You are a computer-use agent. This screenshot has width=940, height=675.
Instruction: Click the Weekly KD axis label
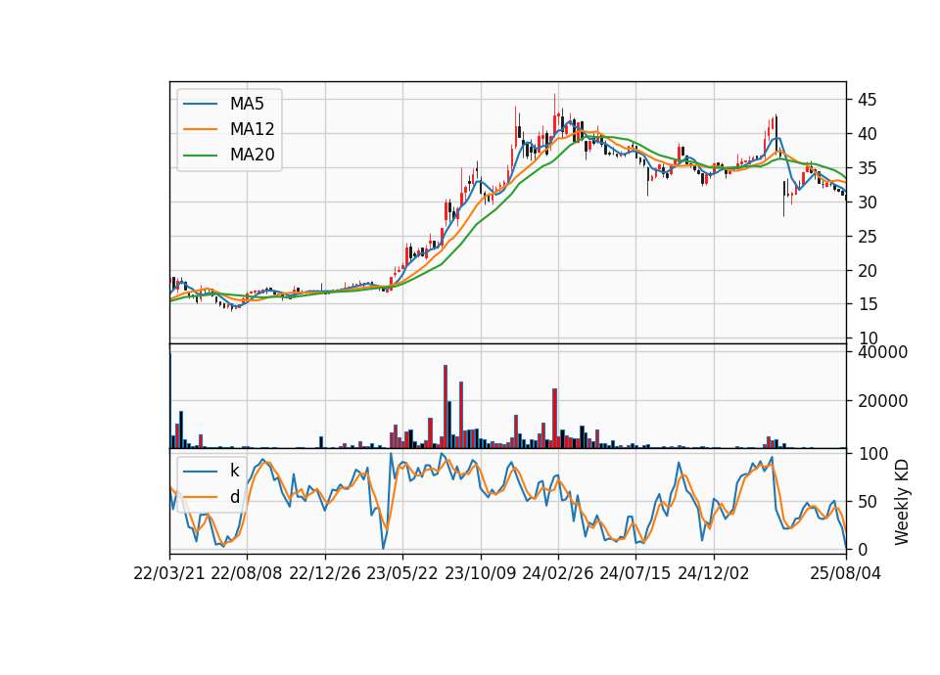coord(902,502)
